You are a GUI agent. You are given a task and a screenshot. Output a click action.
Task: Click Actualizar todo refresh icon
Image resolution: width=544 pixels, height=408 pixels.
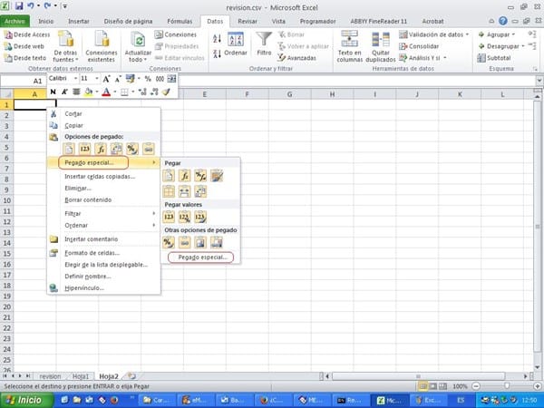pyautogui.click(x=139, y=42)
